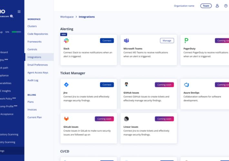Viewport: 229px width, 161px height.
Task: Click the add user icon in header
Action: click(x=217, y=6)
